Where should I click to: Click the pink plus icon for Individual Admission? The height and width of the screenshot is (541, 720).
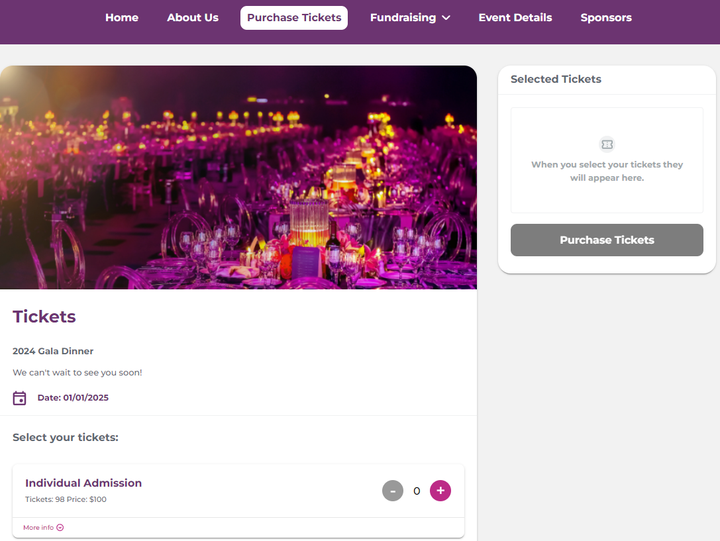440,491
